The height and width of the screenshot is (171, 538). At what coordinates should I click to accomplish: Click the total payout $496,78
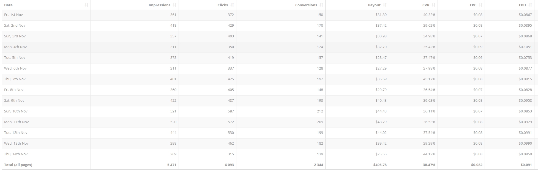click(x=380, y=165)
